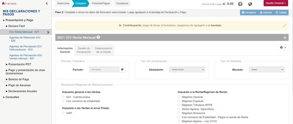Expand Pago y presentación de otras declaraciones
293x124 pixels.
pyautogui.click(x=25, y=72)
